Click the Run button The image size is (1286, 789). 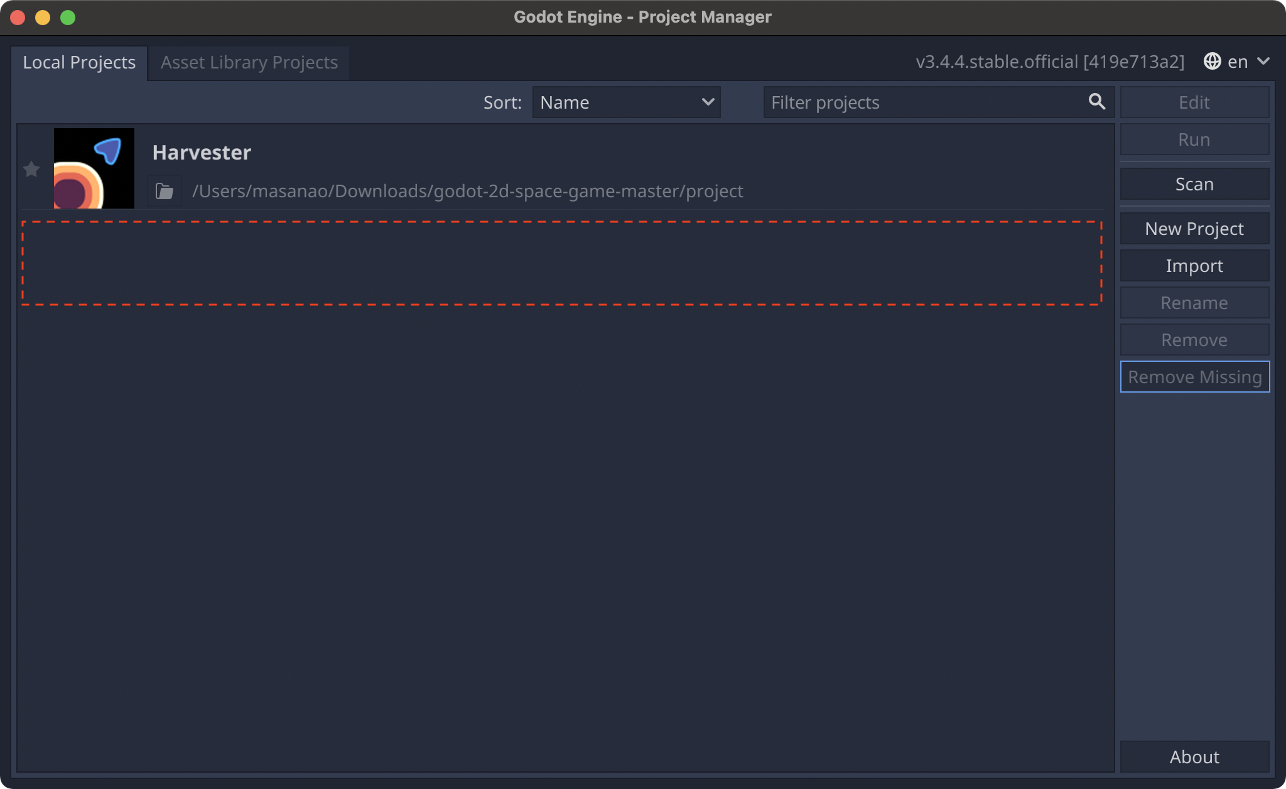click(1194, 139)
